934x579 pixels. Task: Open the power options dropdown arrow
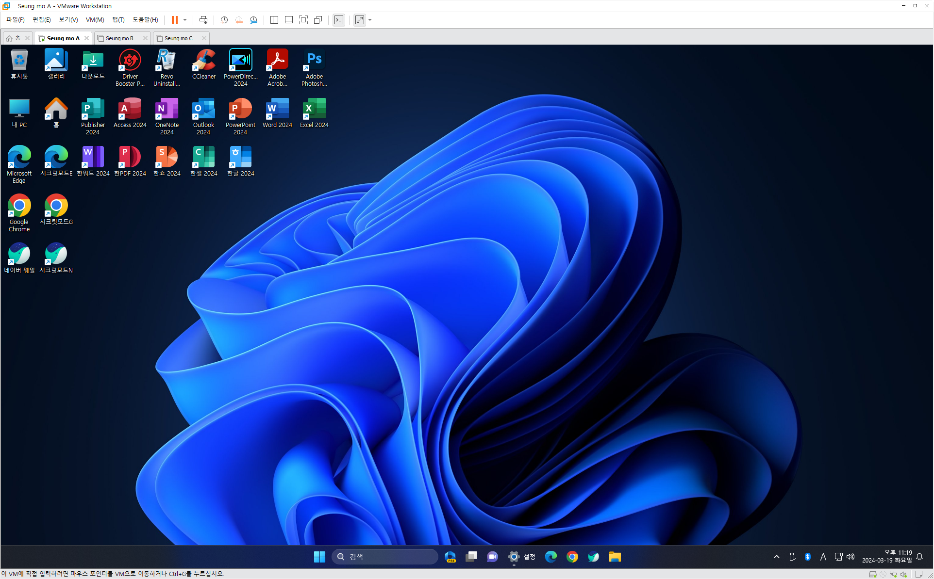[x=185, y=20]
